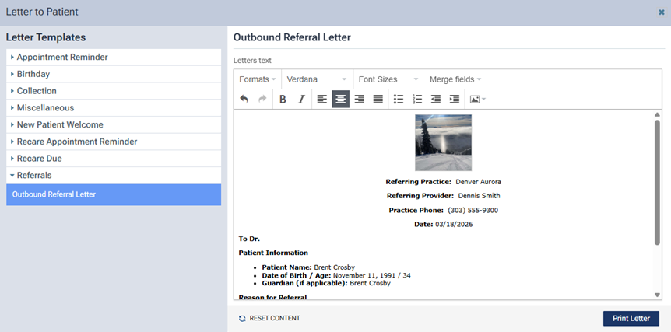Click the Print Letter button

tap(631, 318)
